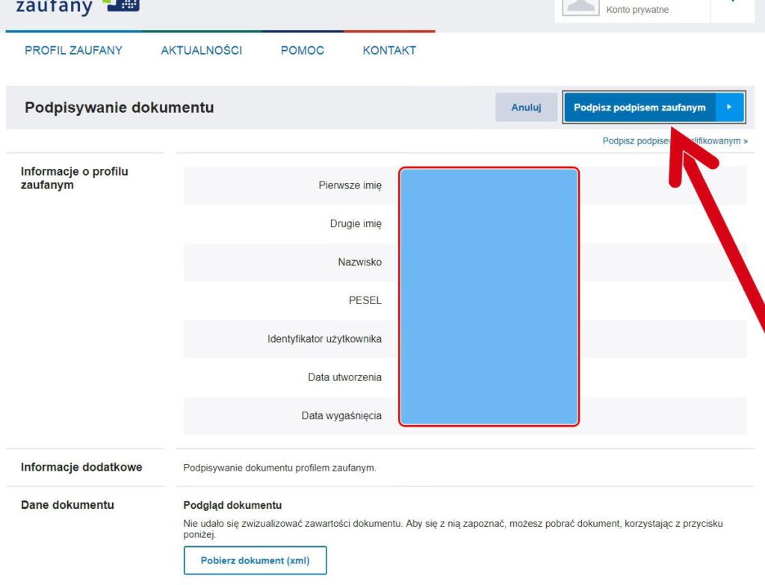
Task: Select the PESEL field label
Action: coord(365,300)
